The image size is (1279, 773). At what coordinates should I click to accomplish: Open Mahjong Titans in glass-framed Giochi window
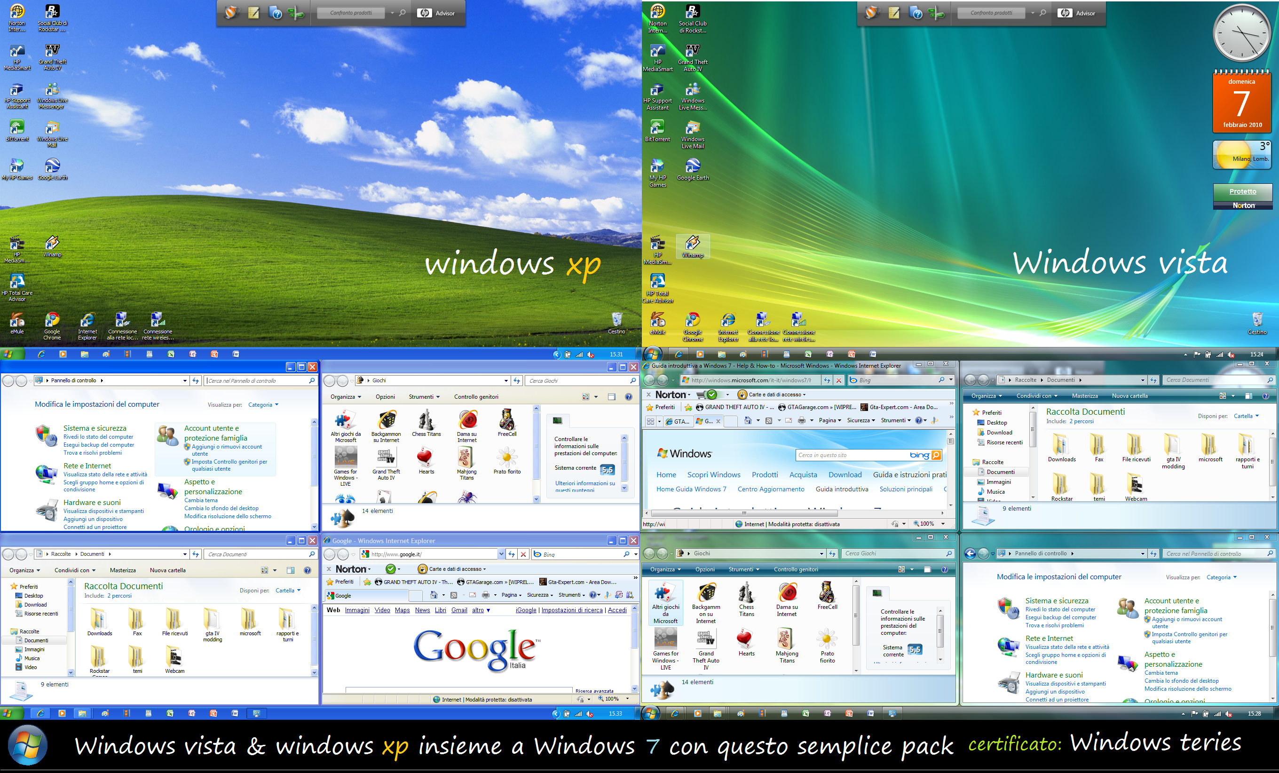[786, 645]
